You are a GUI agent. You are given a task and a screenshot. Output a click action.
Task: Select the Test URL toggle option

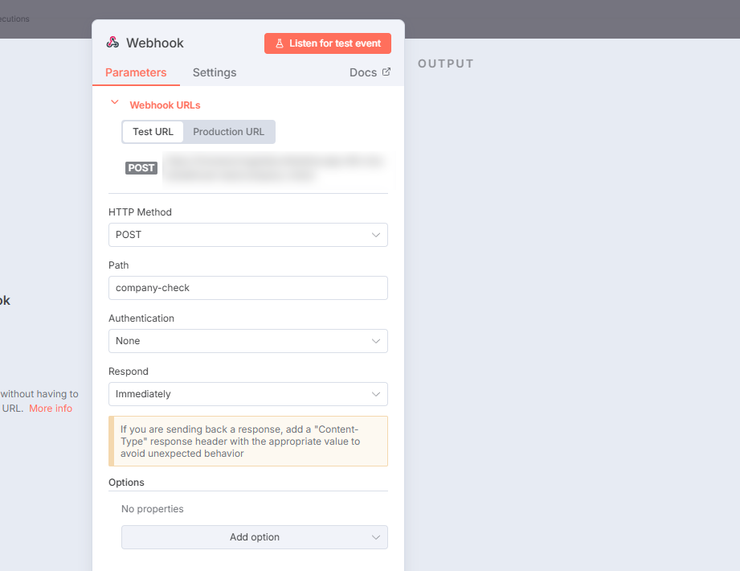(x=153, y=132)
